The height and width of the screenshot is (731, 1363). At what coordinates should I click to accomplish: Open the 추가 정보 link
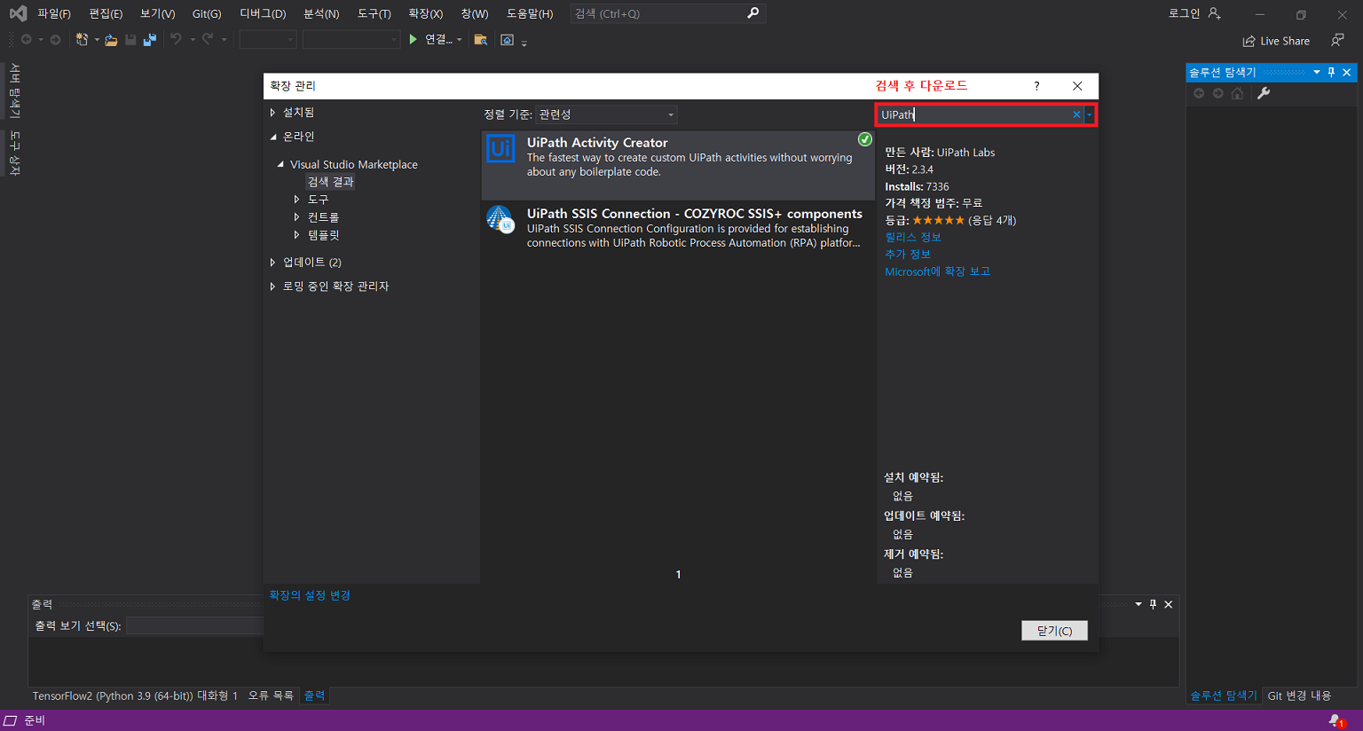point(907,254)
